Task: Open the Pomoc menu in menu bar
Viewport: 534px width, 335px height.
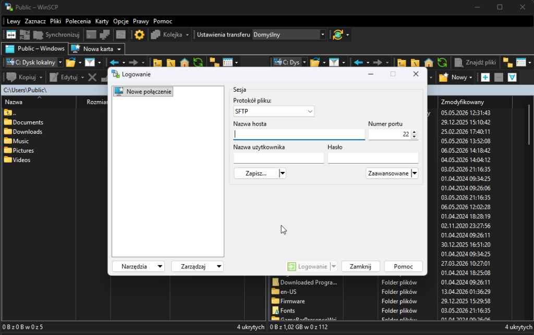Action: point(163,21)
